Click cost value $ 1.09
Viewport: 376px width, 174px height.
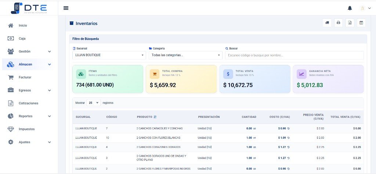[282, 138]
